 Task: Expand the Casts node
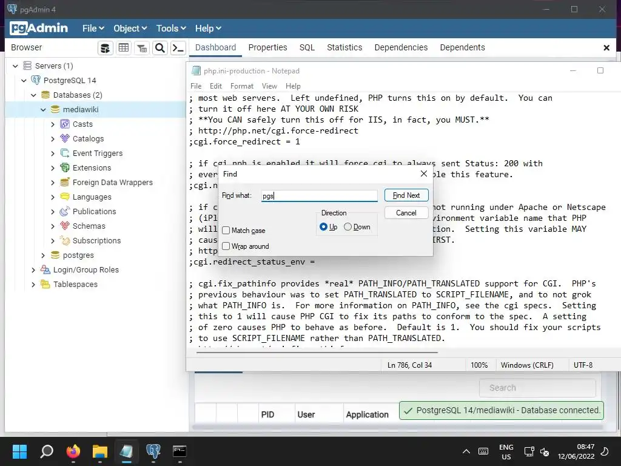[53, 124]
